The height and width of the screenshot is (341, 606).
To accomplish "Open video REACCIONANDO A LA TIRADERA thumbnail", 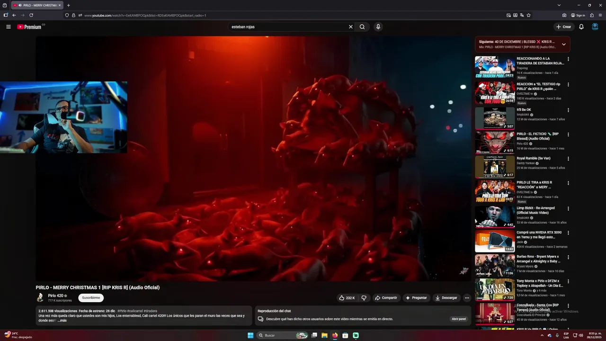I will click(495, 67).
